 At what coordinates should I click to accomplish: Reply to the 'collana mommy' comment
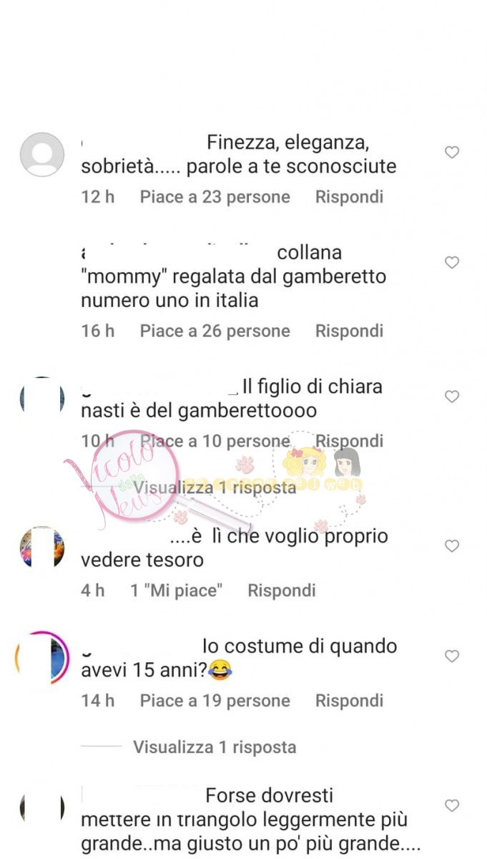pyautogui.click(x=350, y=331)
